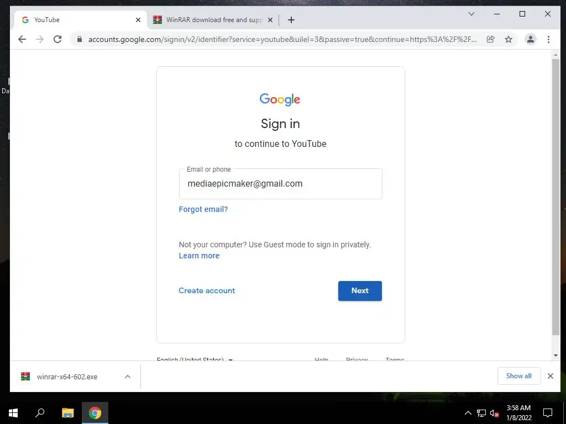
Task: Open Chrome three-dot menu
Action: [x=548, y=39]
